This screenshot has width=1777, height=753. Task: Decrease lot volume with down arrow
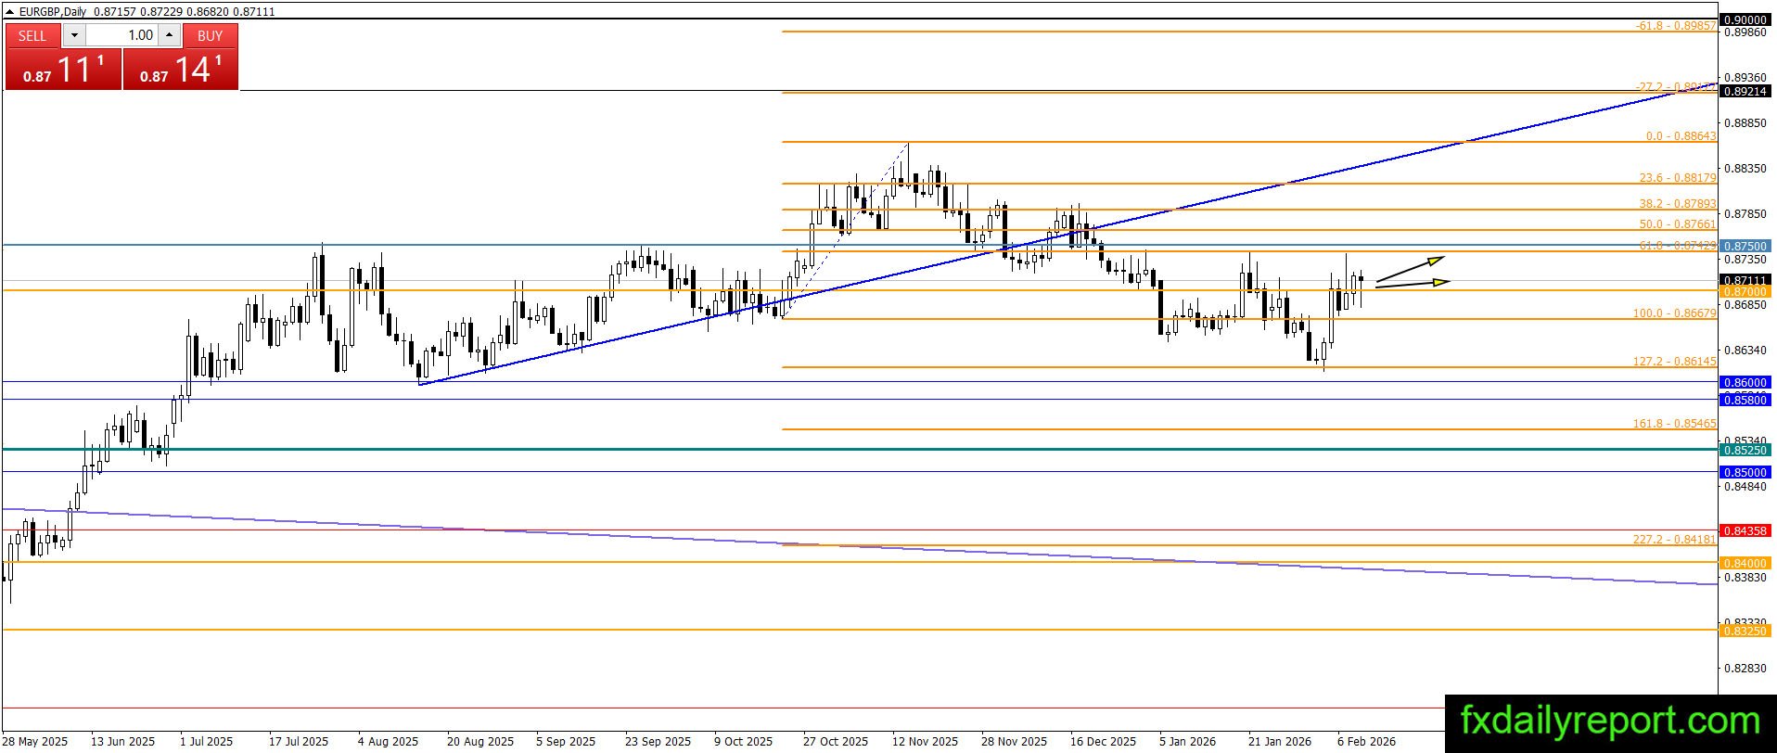(x=75, y=35)
